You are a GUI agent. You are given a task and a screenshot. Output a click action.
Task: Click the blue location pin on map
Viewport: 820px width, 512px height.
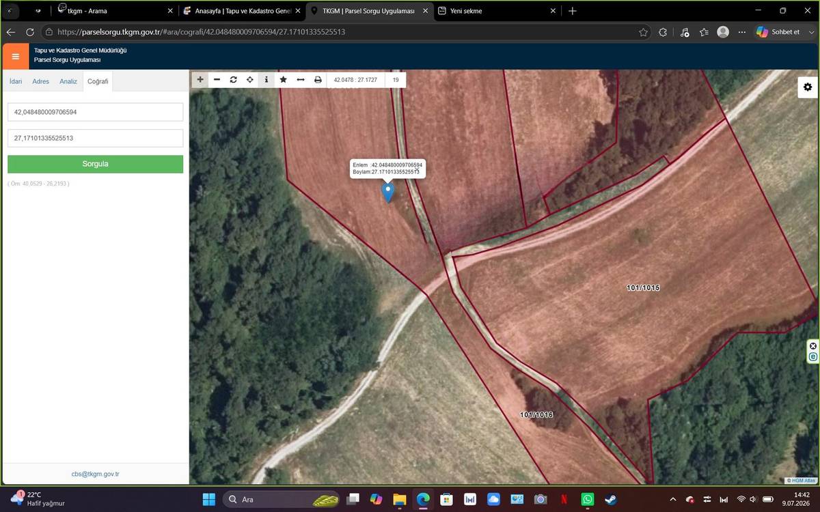coord(388,193)
